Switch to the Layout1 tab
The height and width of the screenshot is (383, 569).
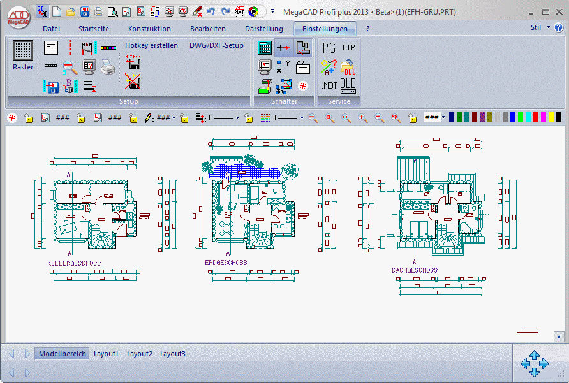pyautogui.click(x=107, y=354)
